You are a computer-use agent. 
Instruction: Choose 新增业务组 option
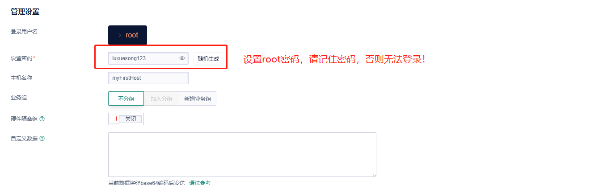(x=198, y=99)
